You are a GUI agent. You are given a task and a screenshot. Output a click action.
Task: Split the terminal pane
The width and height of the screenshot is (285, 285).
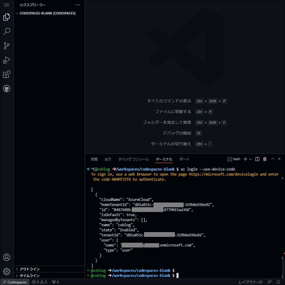coord(257,159)
